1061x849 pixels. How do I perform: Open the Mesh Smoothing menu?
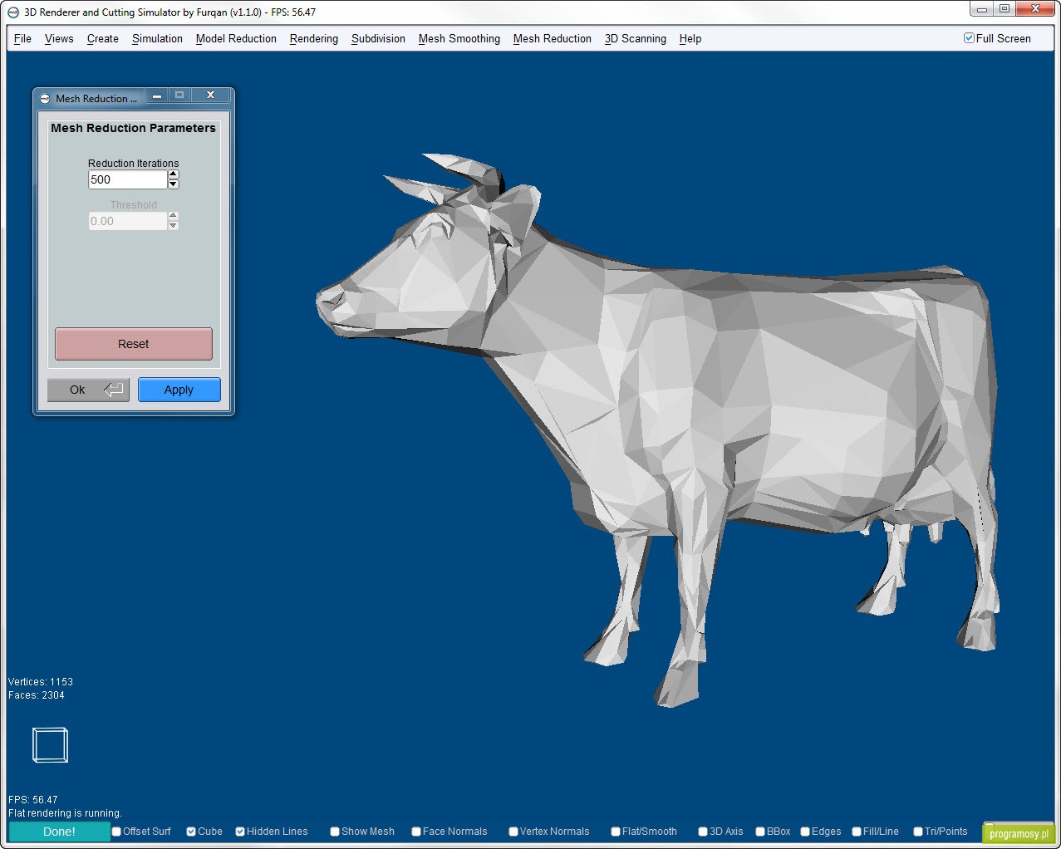tap(459, 38)
